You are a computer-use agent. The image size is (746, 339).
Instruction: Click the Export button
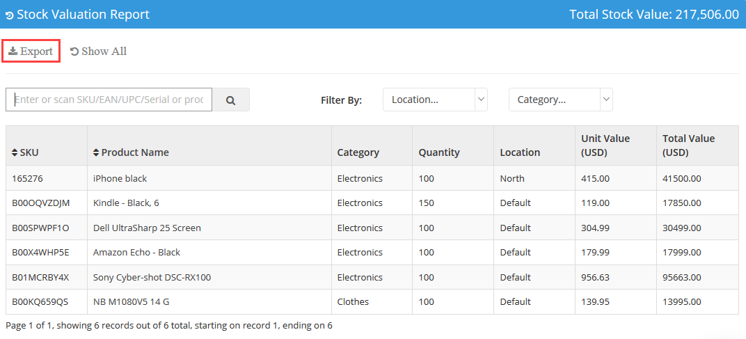tap(31, 51)
